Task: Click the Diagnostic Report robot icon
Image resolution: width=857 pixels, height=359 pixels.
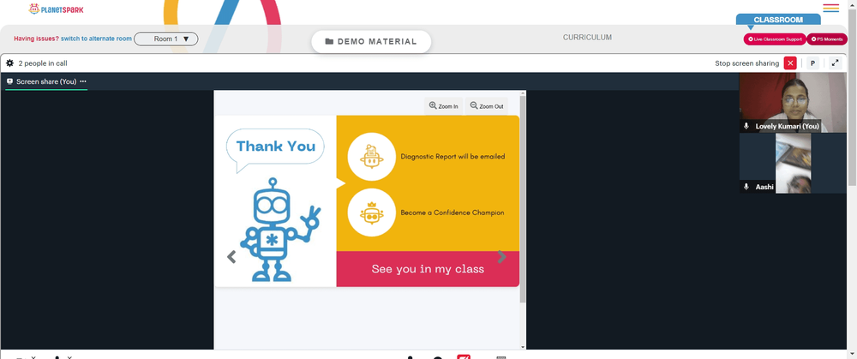Action: tap(372, 157)
